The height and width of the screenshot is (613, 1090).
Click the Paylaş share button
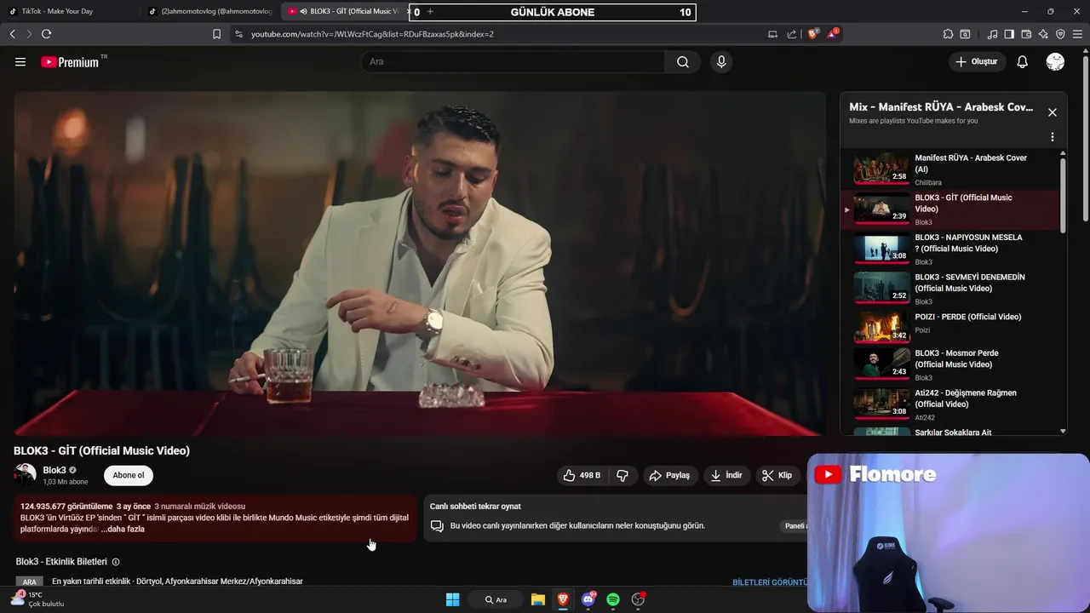point(669,475)
